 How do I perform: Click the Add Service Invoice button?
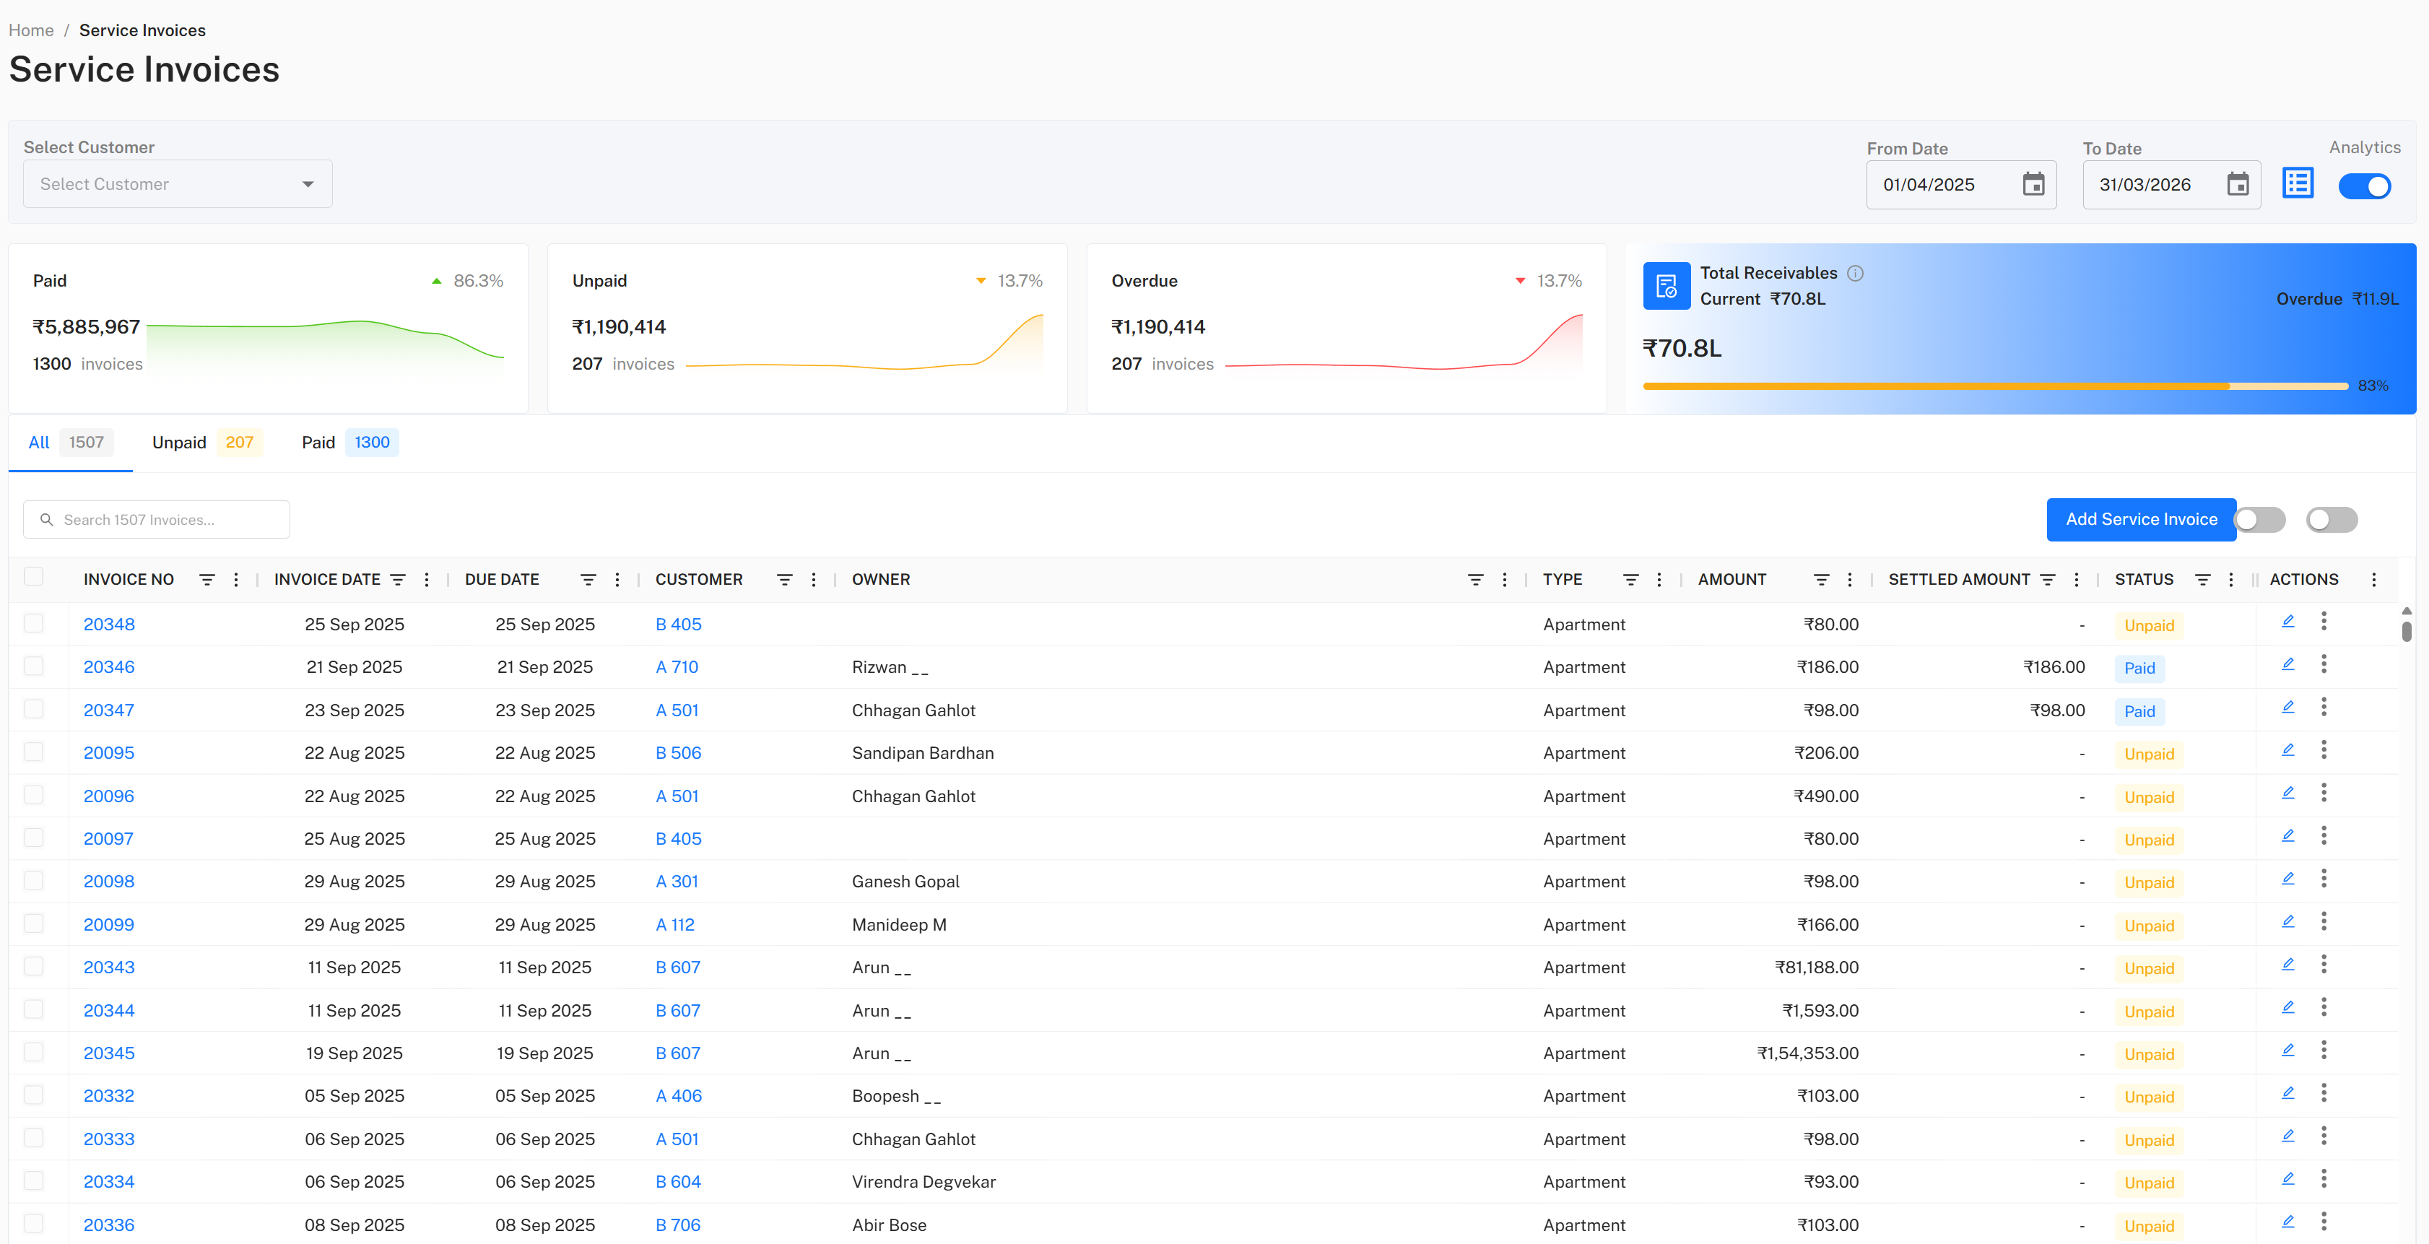click(x=2140, y=520)
